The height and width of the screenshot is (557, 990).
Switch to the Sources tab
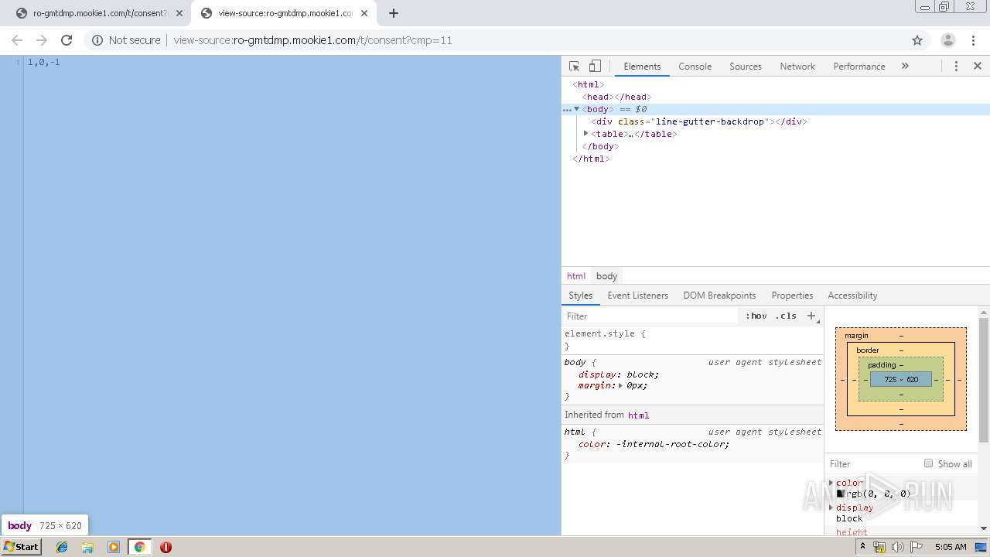click(746, 67)
